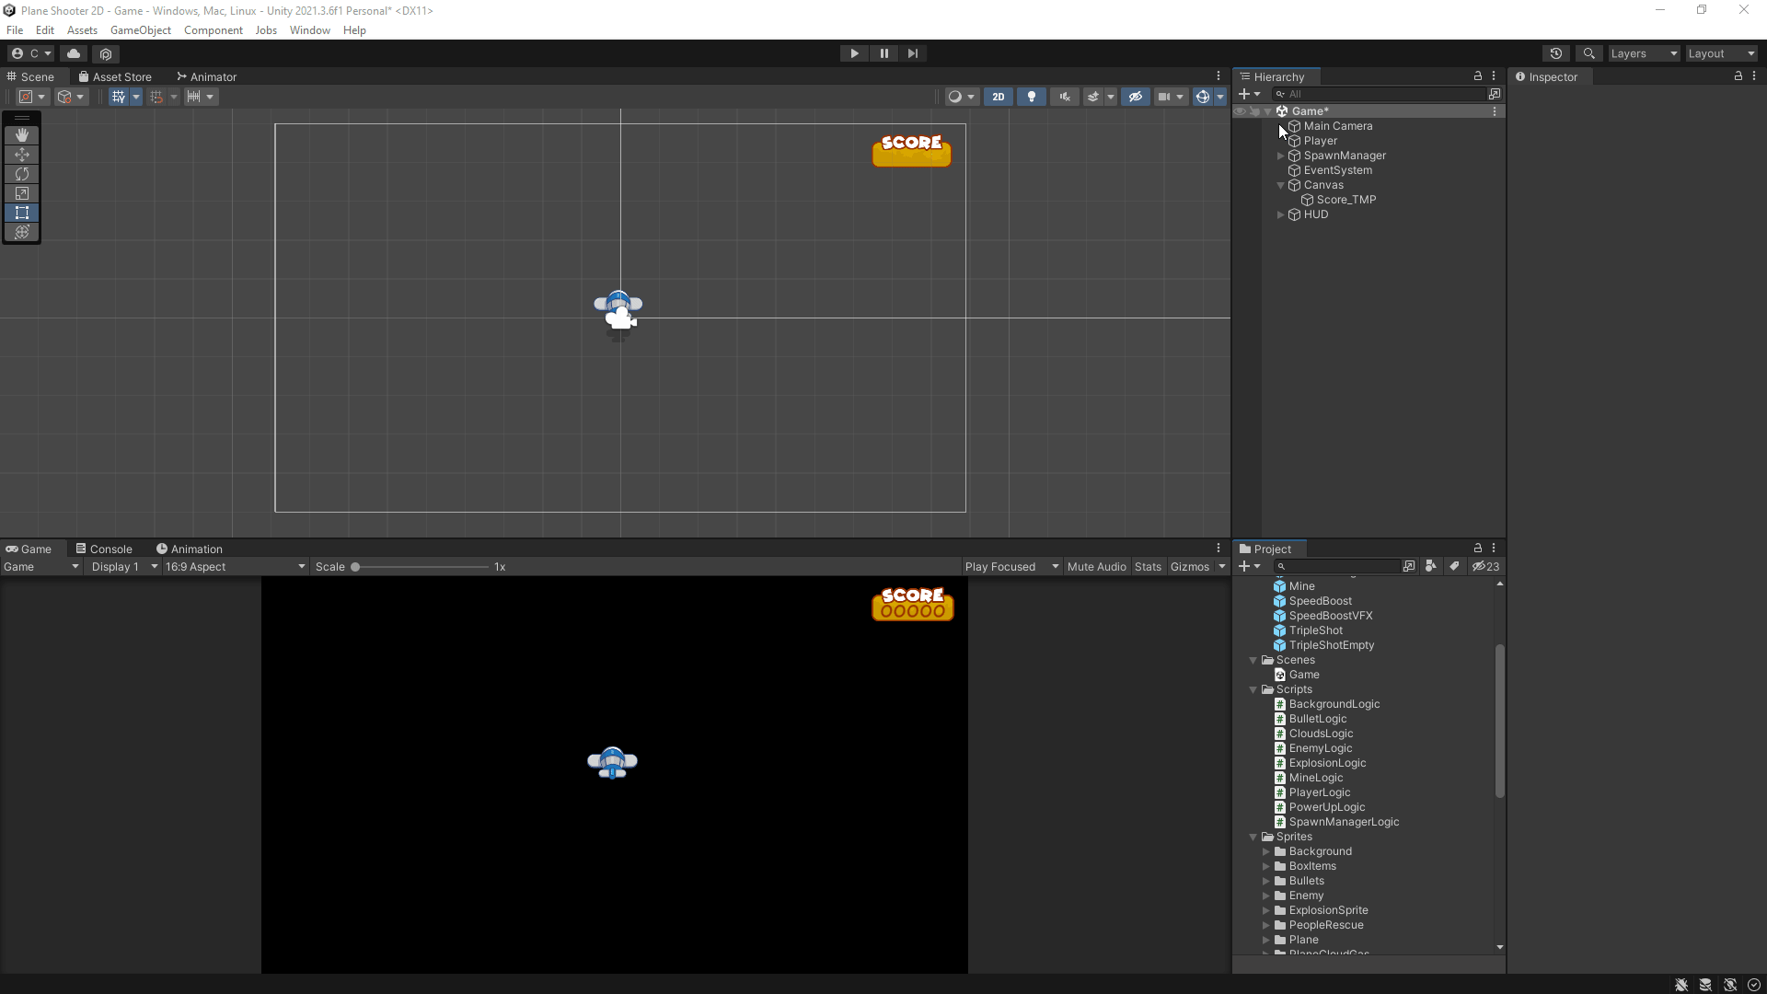This screenshot has height=994, width=1767.
Task: Step one frame forward
Action: pos(912,53)
